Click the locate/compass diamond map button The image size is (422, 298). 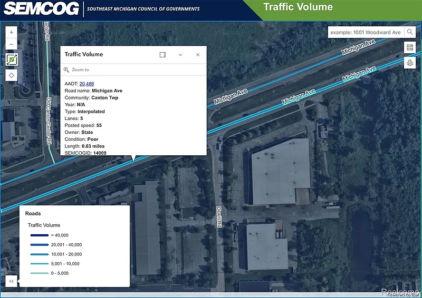point(12,75)
